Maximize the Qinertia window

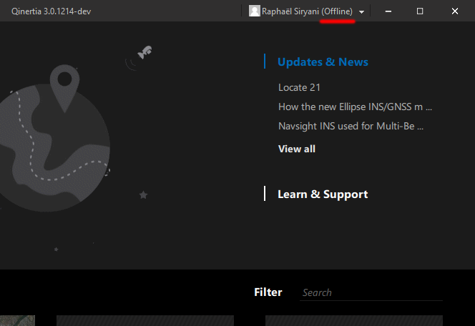click(420, 11)
